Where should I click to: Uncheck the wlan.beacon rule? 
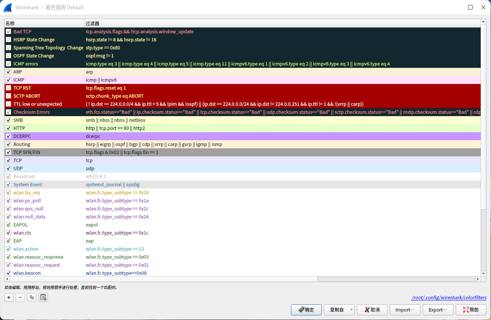(x=8, y=273)
